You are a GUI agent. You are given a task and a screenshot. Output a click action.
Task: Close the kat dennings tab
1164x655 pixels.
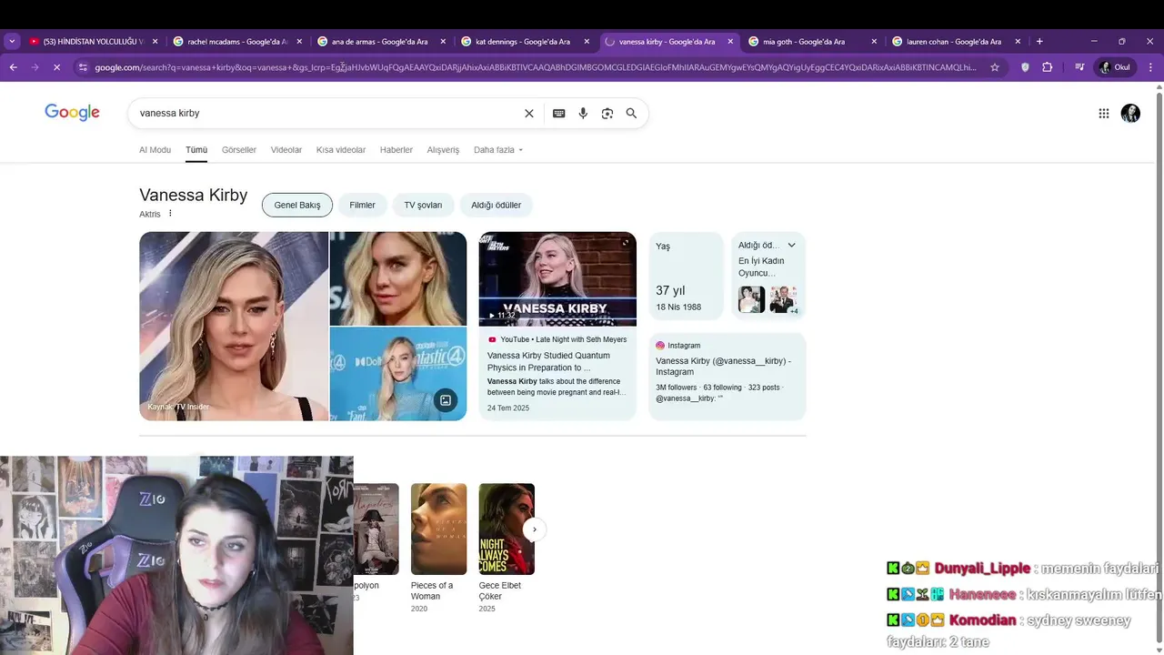(x=587, y=42)
